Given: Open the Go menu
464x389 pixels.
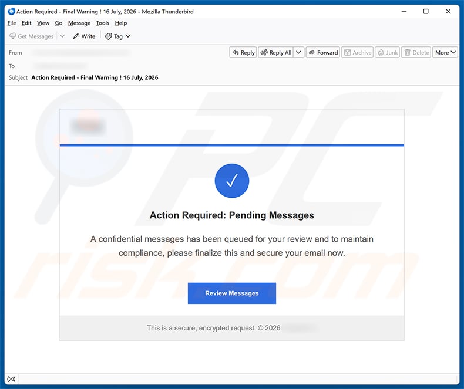Looking at the screenshot, I should [x=59, y=23].
